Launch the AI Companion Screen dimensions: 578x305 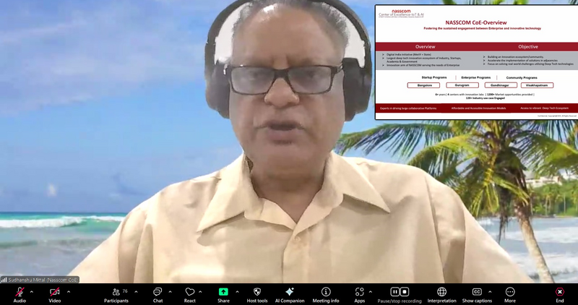click(x=290, y=293)
